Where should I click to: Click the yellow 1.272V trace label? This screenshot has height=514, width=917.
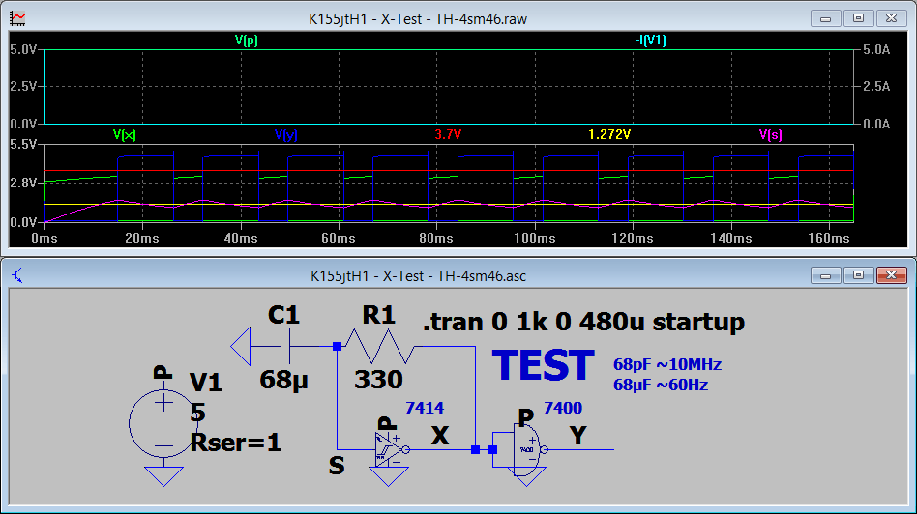(x=609, y=135)
